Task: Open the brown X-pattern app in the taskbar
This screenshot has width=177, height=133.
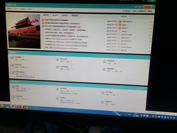Action: point(25,107)
